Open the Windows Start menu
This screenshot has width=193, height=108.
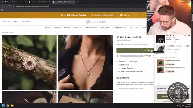click(x=3, y=106)
